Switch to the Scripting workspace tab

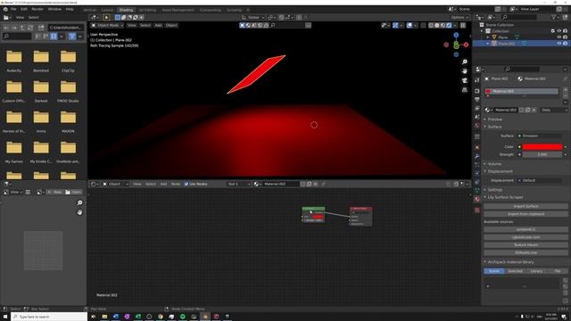tap(234, 10)
